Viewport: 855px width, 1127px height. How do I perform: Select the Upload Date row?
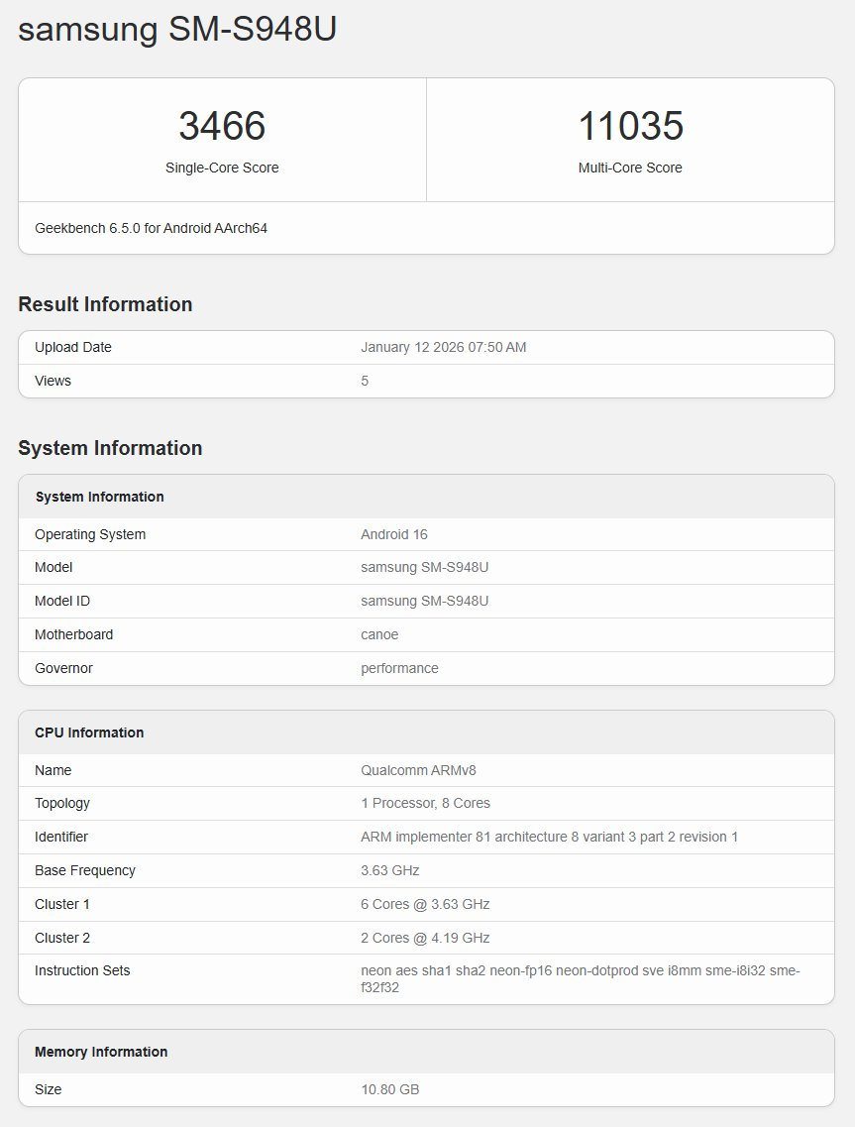tap(426, 347)
